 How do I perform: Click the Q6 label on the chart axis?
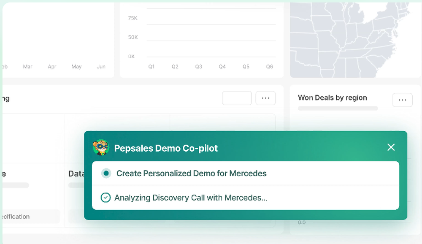coord(269,67)
